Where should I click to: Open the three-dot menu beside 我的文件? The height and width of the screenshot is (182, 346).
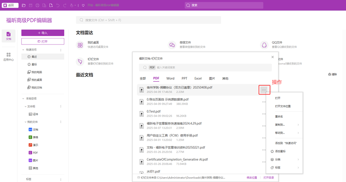[x=61, y=122]
